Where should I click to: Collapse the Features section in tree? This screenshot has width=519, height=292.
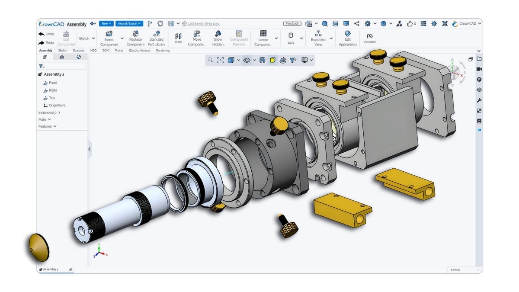coord(55,127)
